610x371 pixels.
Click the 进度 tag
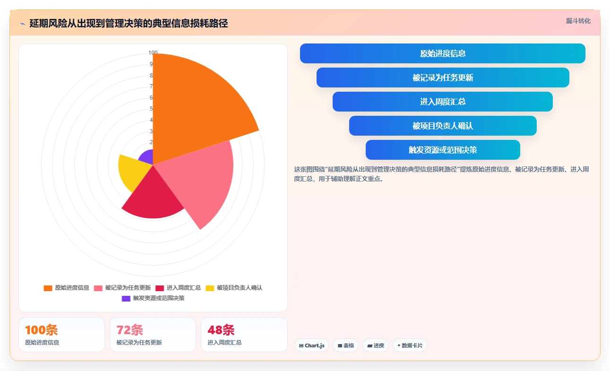pyautogui.click(x=376, y=345)
